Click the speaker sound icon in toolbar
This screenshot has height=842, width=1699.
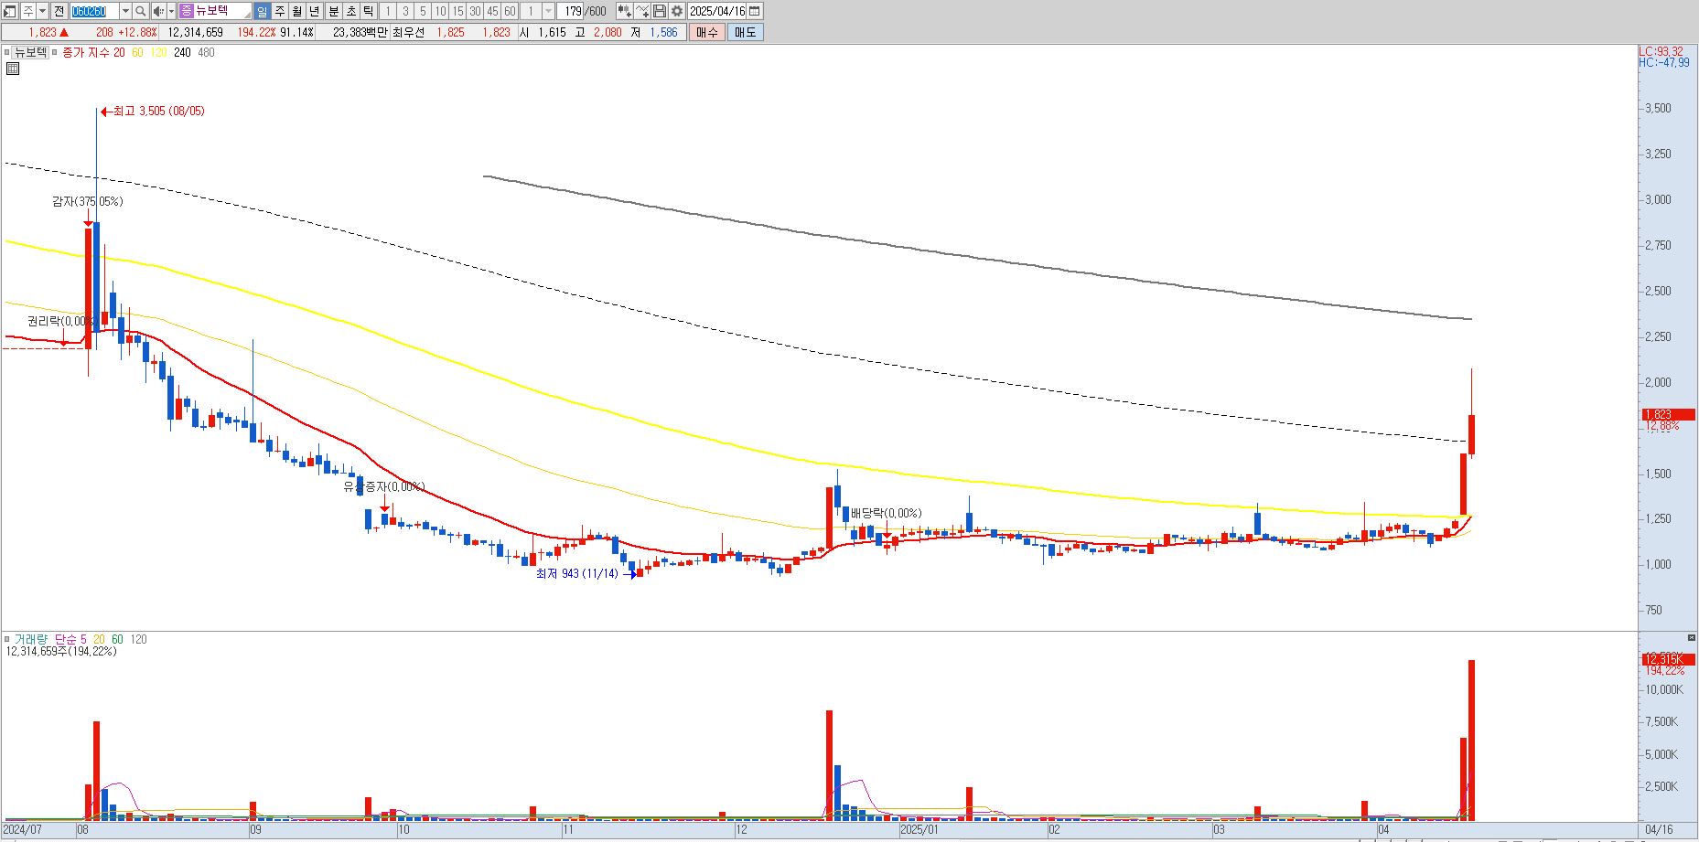click(158, 11)
